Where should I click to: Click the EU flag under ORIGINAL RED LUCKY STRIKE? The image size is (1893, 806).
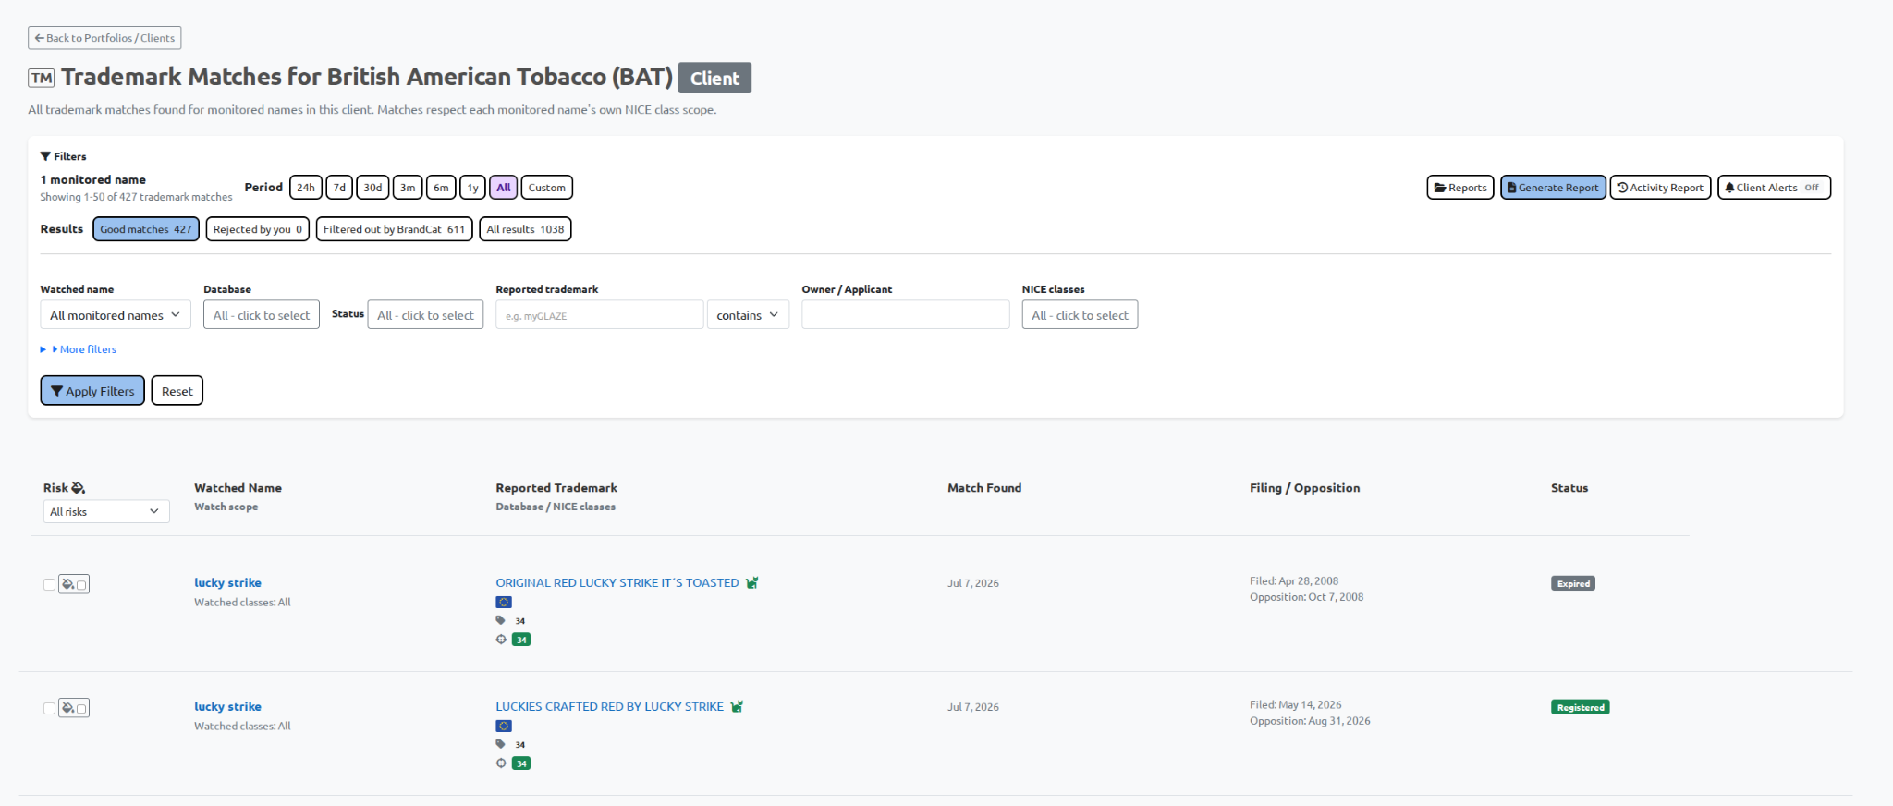click(x=504, y=603)
